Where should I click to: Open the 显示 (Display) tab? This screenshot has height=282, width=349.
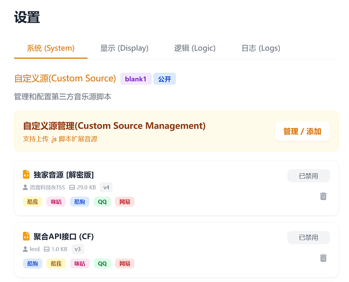pos(124,48)
